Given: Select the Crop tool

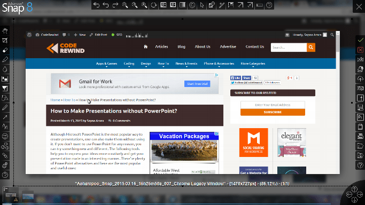Looking at the screenshot, I should point(5,41).
